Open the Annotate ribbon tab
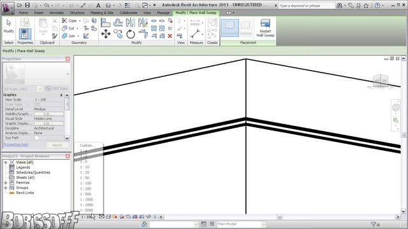Screen dimensions: 408x229 coord(57,13)
